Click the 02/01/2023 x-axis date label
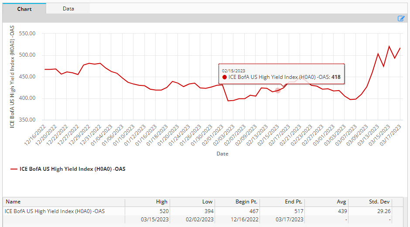This screenshot has height=227, width=410. (x=213, y=135)
